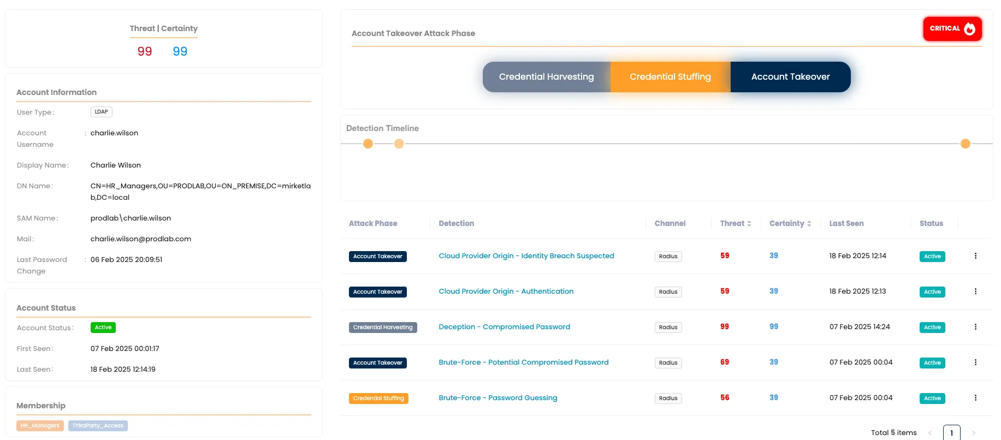
Task: Open Cloud Provider Origin - Identity Breach Suspected
Action: [526, 256]
